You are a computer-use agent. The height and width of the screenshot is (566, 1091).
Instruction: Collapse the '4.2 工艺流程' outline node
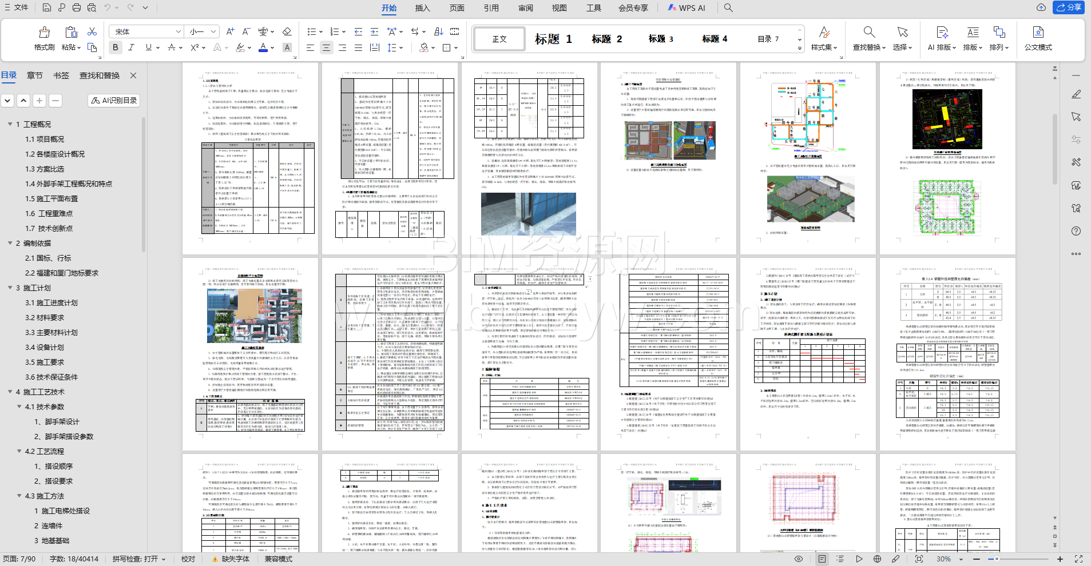pyautogui.click(x=19, y=451)
